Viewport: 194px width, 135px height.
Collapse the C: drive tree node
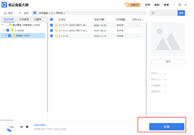pos(4,30)
